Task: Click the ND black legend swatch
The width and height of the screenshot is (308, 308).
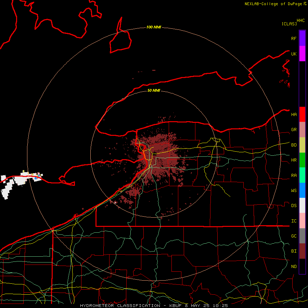Action: (302, 266)
